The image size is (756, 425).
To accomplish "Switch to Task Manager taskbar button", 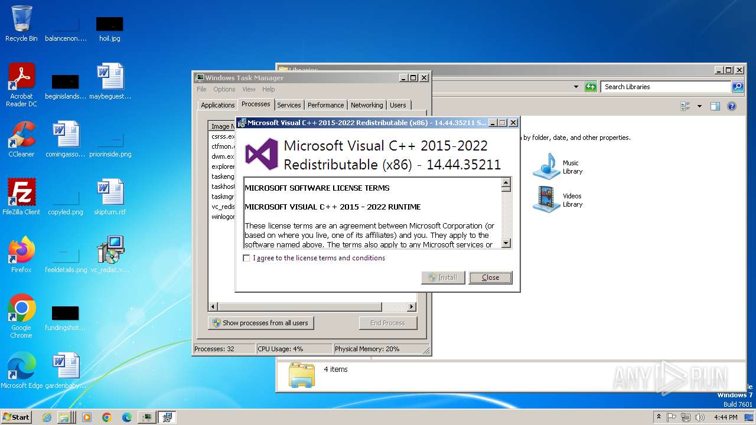I will (x=146, y=417).
